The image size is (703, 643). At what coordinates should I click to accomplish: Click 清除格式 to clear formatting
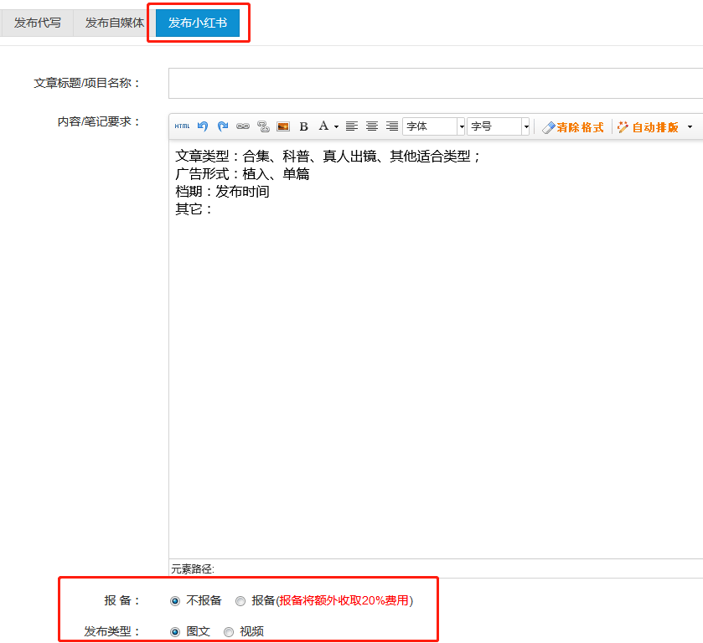coord(572,127)
